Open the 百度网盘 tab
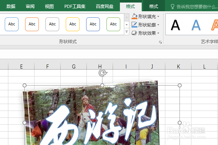The height and width of the screenshot is (145, 218). coord(105,7)
